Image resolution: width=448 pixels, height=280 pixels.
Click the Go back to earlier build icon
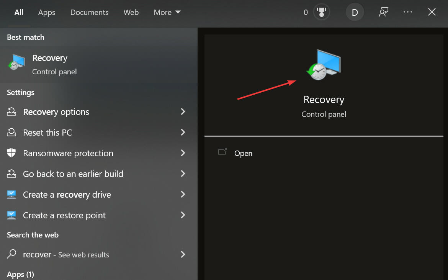11,174
